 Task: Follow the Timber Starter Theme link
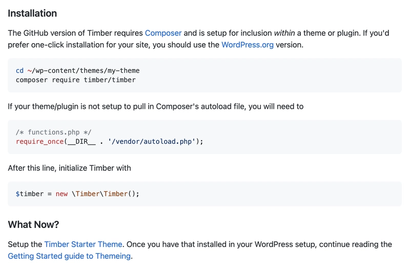[83, 244]
